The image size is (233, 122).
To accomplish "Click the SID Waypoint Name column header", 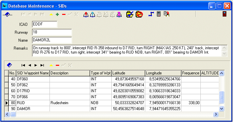I will tap(33, 73).
